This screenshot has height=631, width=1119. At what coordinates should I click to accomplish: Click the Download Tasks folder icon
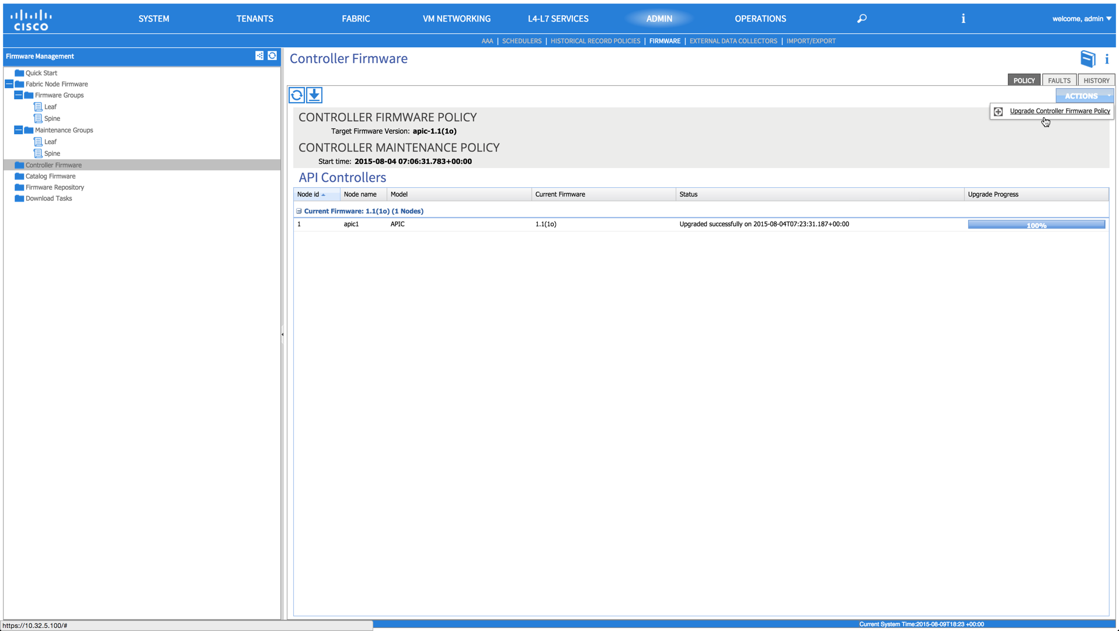[x=19, y=198]
